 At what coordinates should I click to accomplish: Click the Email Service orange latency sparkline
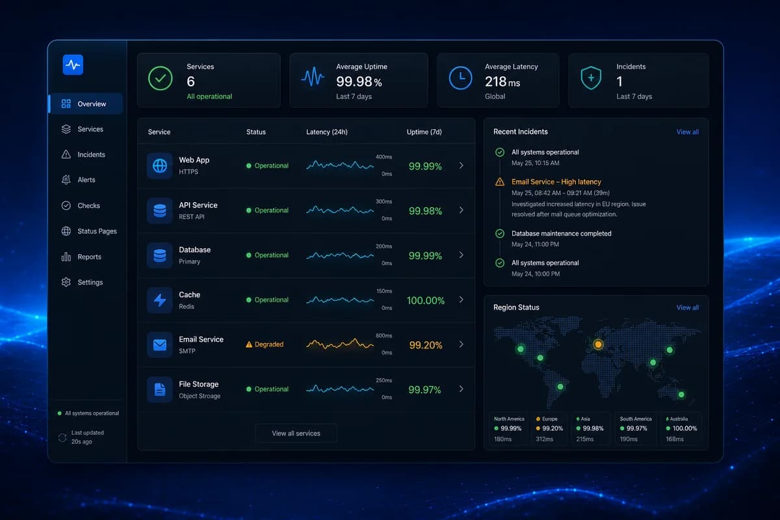click(x=340, y=344)
